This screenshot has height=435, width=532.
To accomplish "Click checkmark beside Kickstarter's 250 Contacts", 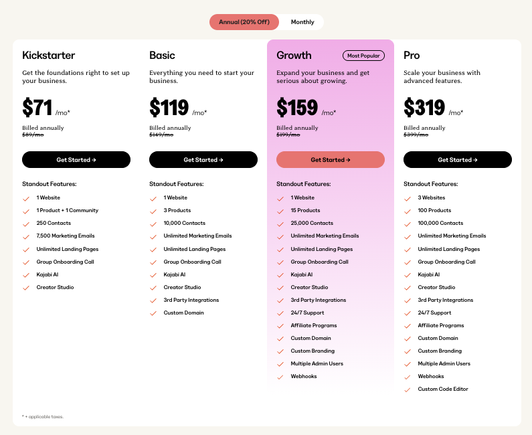I will (x=26, y=224).
